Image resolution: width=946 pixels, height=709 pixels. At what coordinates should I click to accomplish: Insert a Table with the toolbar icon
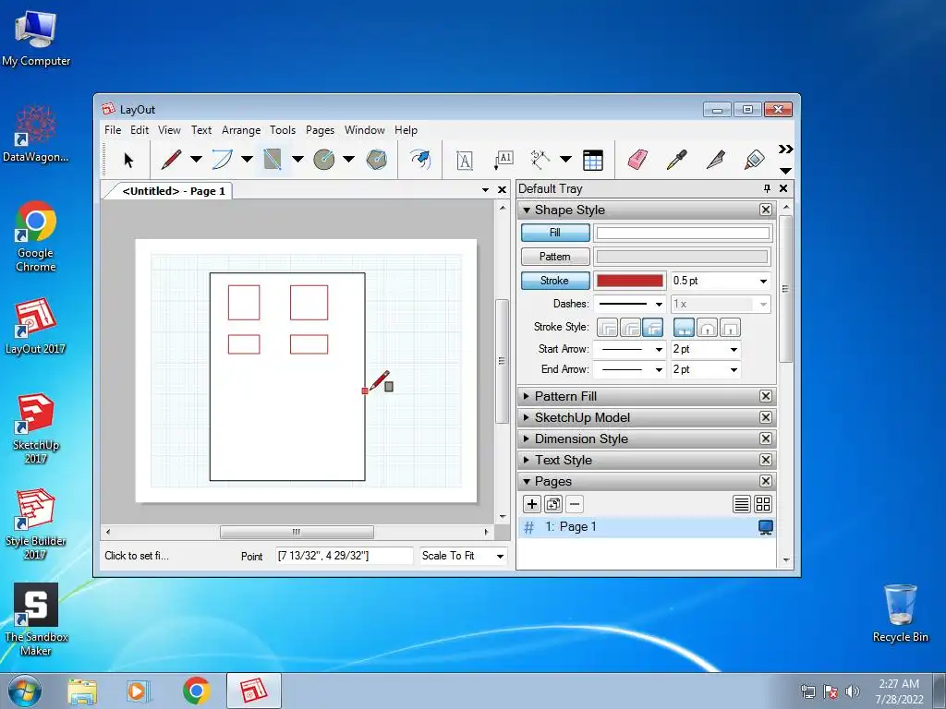[x=593, y=160]
